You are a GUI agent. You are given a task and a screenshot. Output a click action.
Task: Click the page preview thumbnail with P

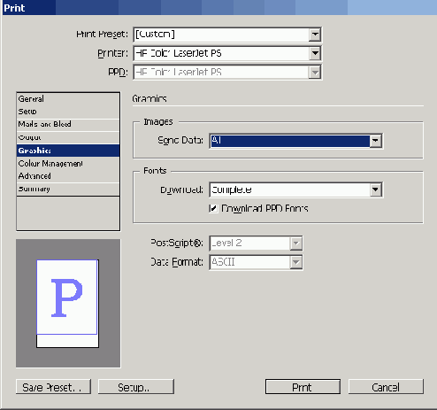(x=67, y=304)
